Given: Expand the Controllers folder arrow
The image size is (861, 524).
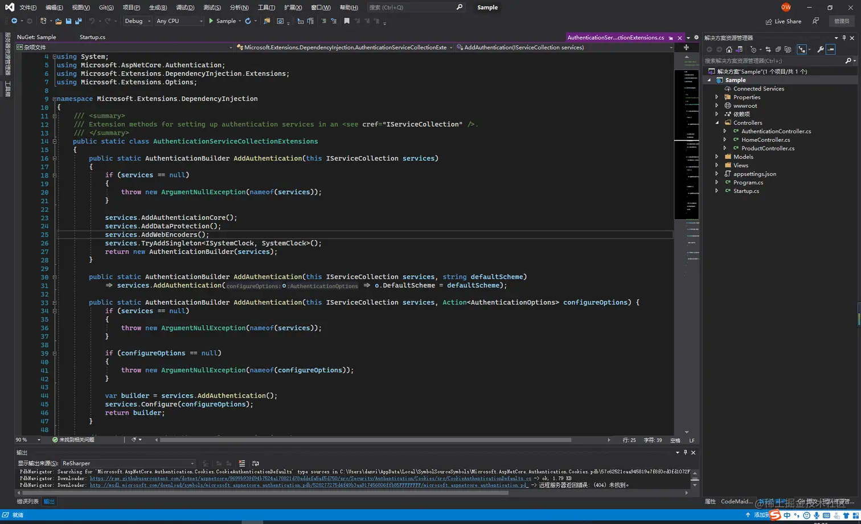Looking at the screenshot, I should 717,123.
